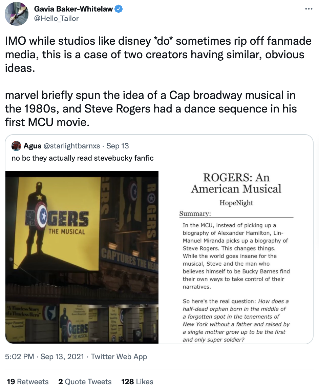This screenshot has height=389, width=319.
Task: Click the Agus display name
Action: click(33, 146)
